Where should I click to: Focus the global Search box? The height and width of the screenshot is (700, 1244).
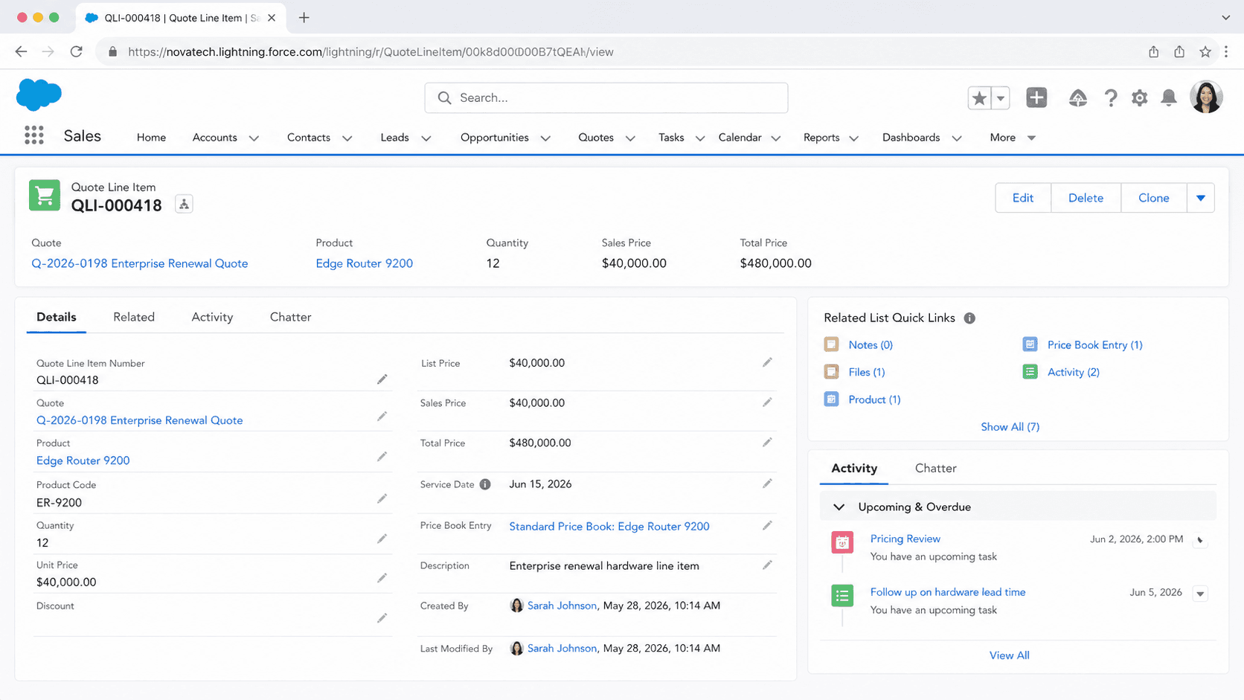coord(606,97)
